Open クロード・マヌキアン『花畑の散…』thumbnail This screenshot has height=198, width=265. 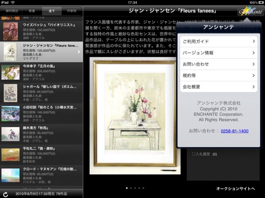(10, 175)
